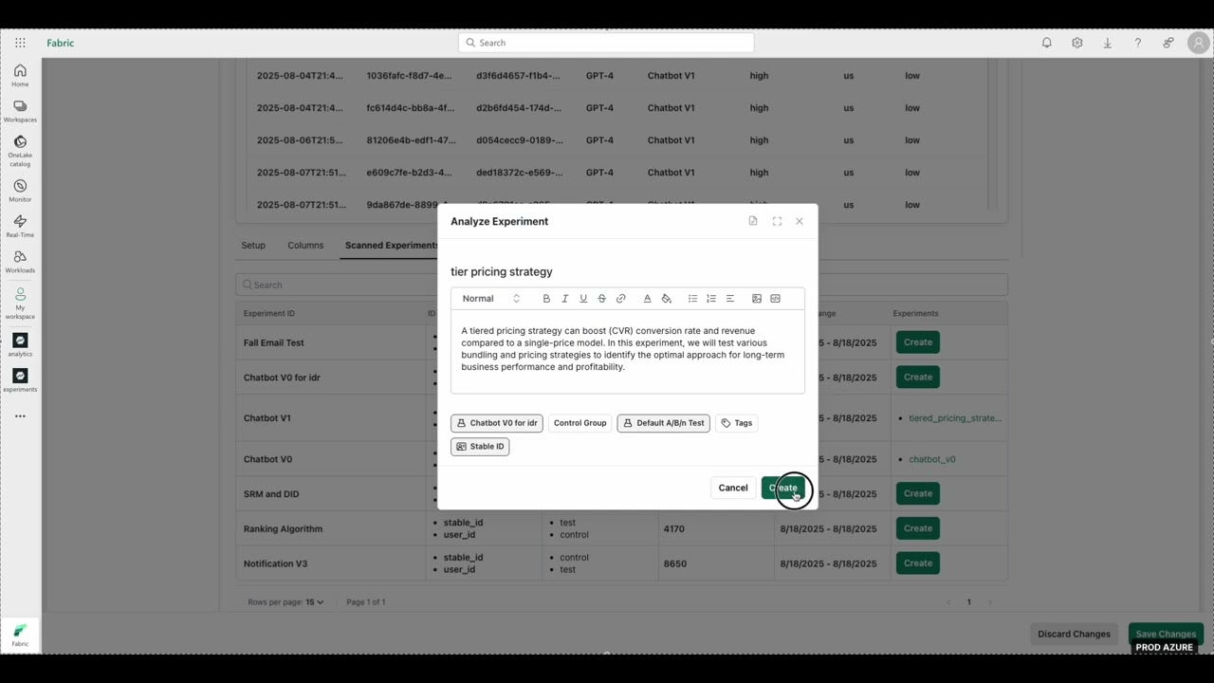
Task: Open the settings gear in the header
Action: [1077, 43]
